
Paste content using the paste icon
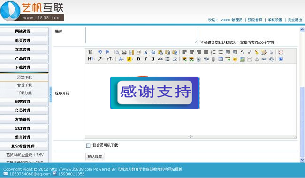pyautogui.click(x=160, y=52)
